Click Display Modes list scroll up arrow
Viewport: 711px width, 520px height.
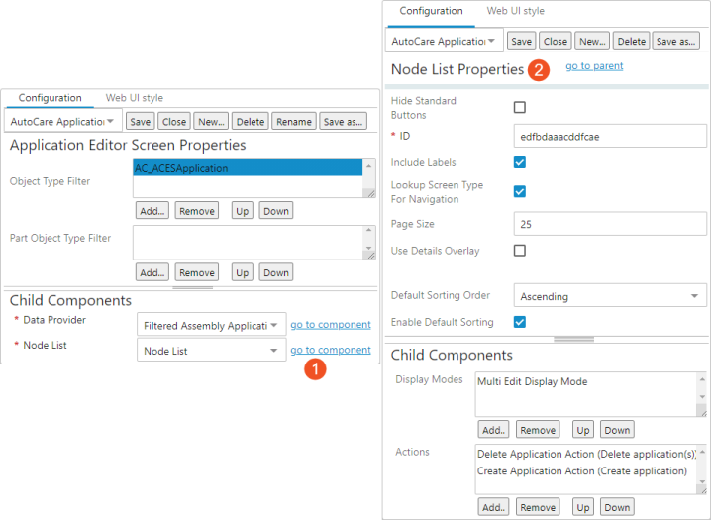(702, 379)
